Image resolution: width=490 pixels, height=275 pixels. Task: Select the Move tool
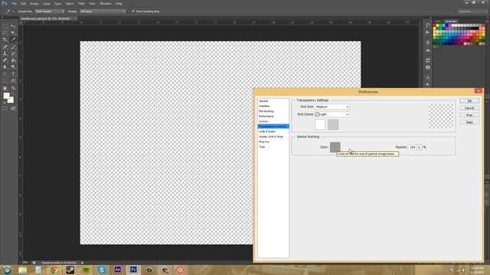click(13, 27)
